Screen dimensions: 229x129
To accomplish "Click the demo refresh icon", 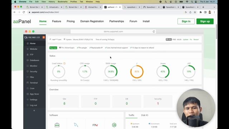I will coord(154,32).
